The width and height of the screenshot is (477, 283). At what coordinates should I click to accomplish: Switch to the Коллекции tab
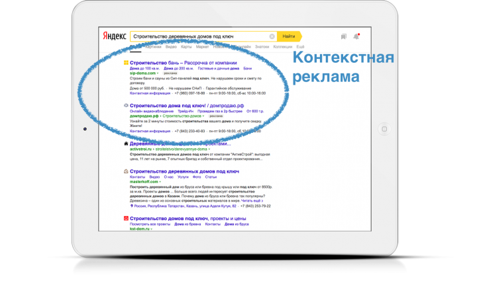click(283, 47)
